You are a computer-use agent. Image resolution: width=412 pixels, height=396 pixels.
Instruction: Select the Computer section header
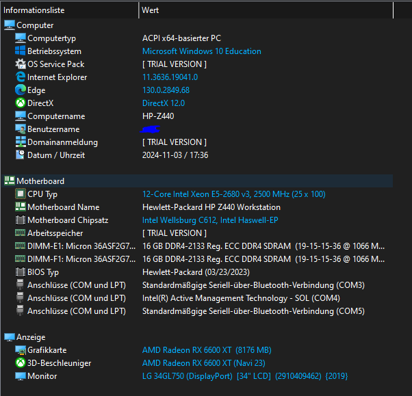click(x=35, y=25)
